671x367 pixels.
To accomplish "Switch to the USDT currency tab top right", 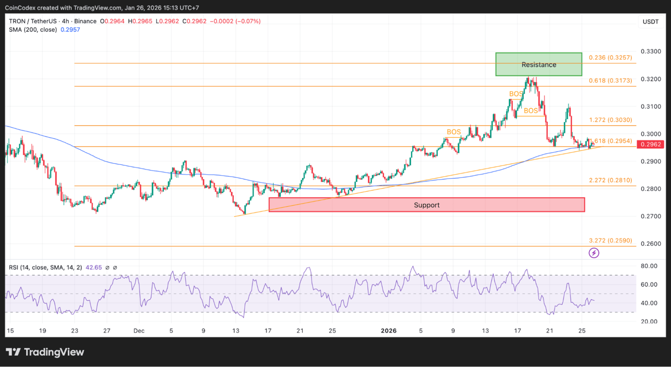I will click(651, 21).
